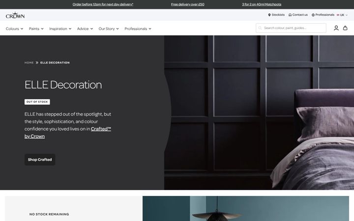Open the next day delivery link
Image resolution: width=354 pixels, height=221 pixels.
pos(103,4)
